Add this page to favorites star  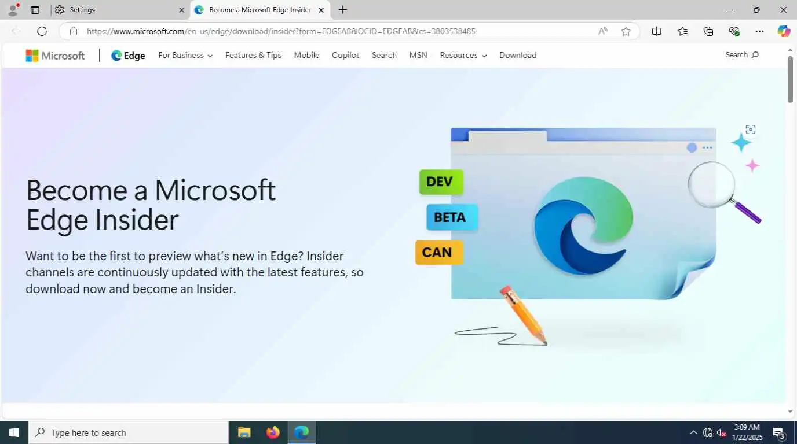click(626, 31)
